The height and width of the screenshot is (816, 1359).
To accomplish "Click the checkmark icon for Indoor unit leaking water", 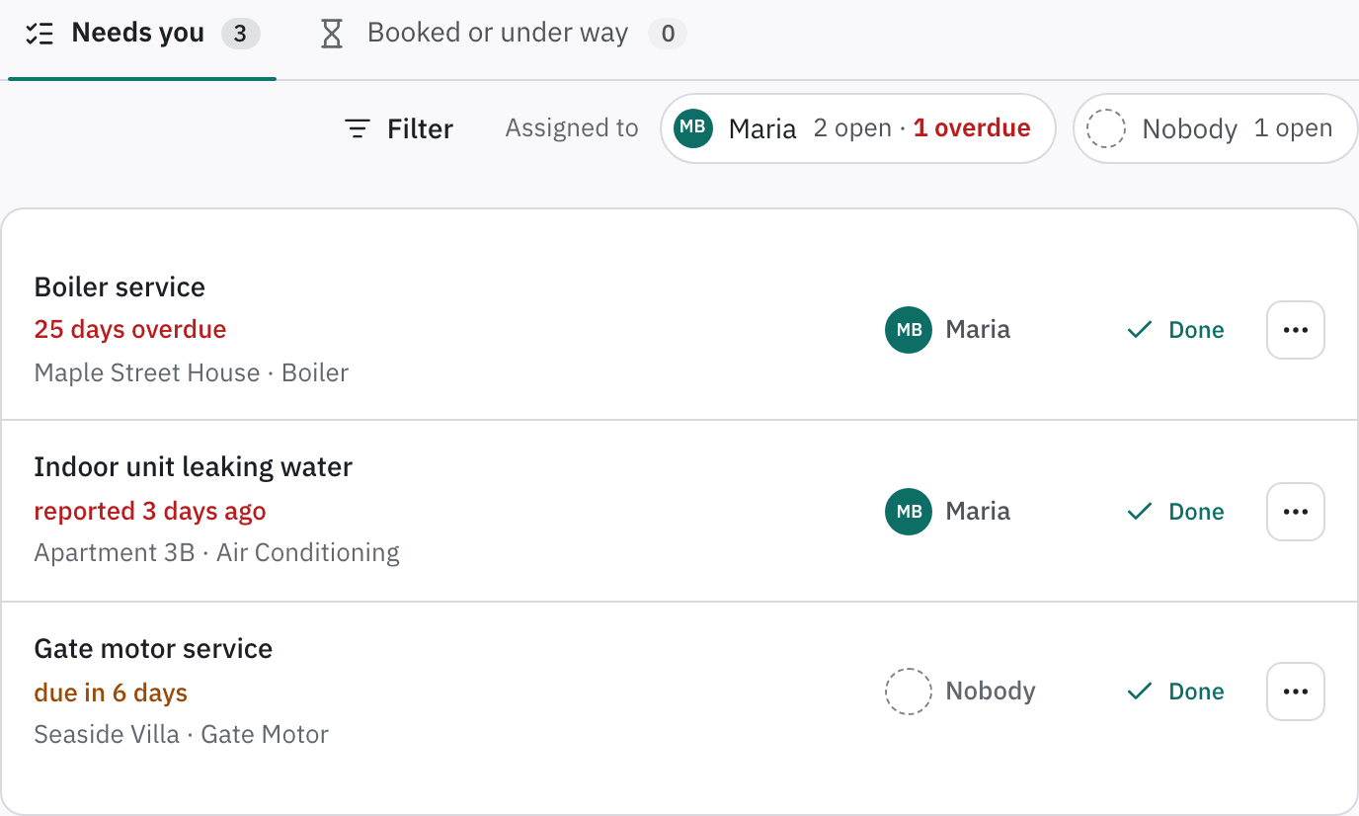I will point(1140,512).
